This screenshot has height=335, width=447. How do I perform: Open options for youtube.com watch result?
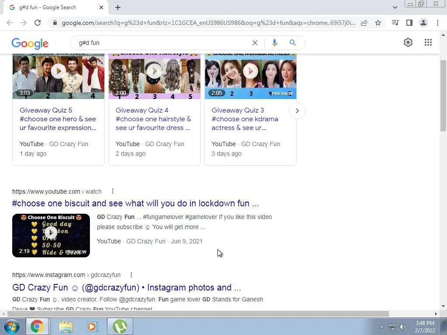coord(113,191)
